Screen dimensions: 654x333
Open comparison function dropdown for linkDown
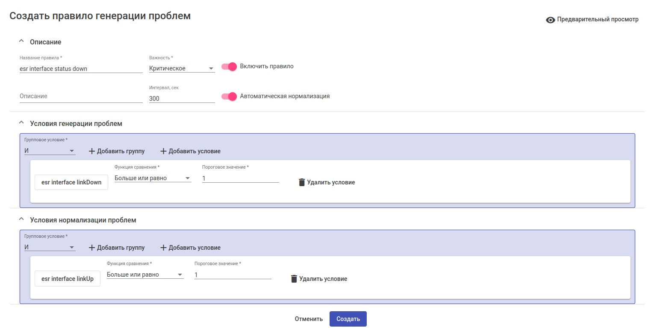[x=153, y=178]
